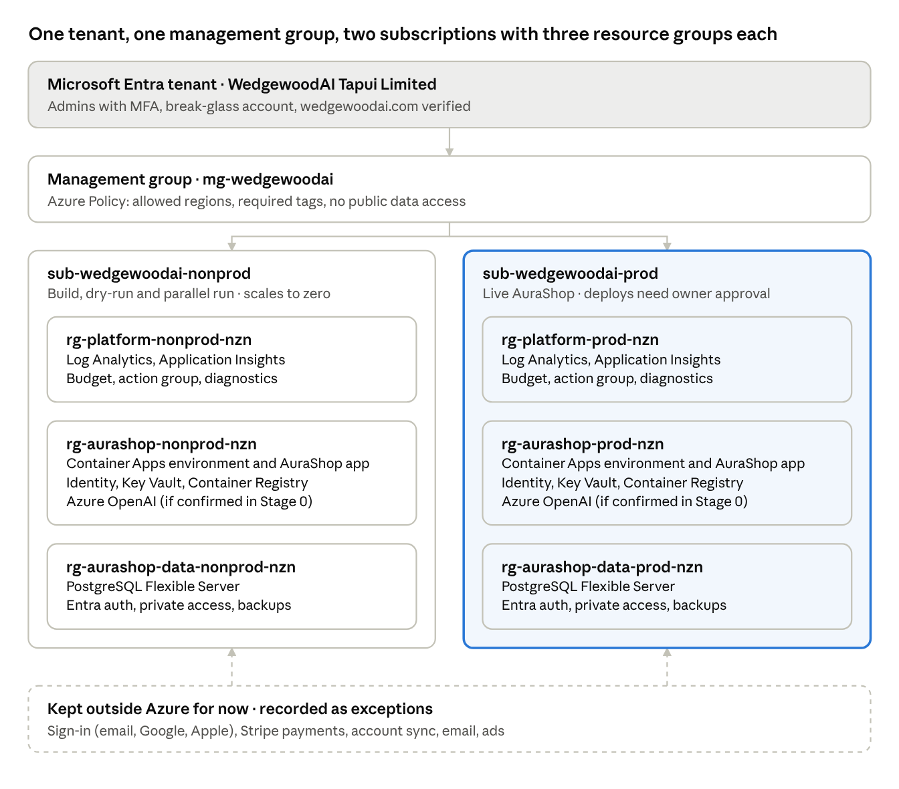Click 'Identity, Key Vault, Container Registry' in rg-aurashop-nonprod-nzn
899x789 pixels.
(x=187, y=483)
